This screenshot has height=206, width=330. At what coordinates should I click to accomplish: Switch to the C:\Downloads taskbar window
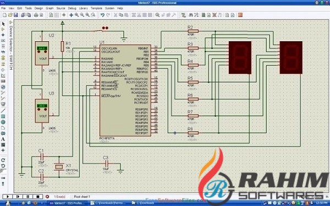tap(144, 203)
